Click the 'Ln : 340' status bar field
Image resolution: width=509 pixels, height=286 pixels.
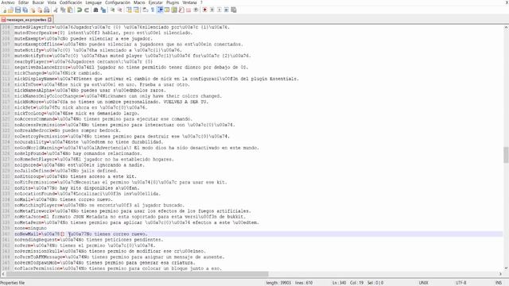339,283
